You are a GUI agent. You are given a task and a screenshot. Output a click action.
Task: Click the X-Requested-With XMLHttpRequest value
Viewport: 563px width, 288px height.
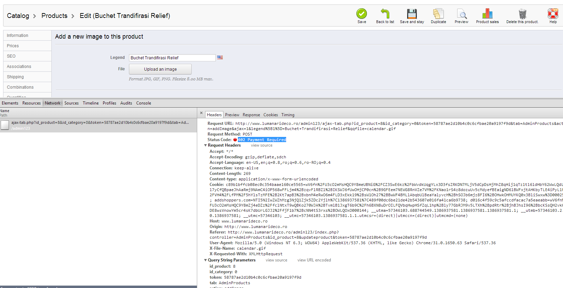point(265,254)
